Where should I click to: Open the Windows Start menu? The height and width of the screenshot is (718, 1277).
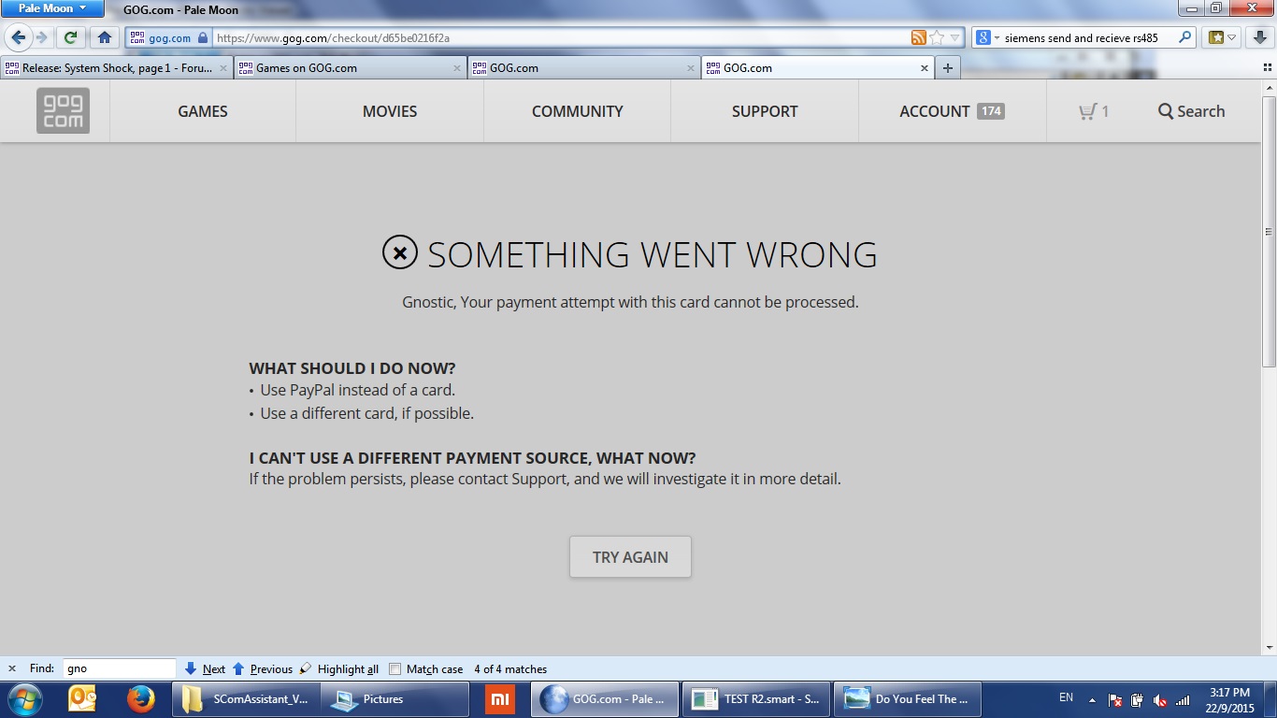click(x=23, y=698)
